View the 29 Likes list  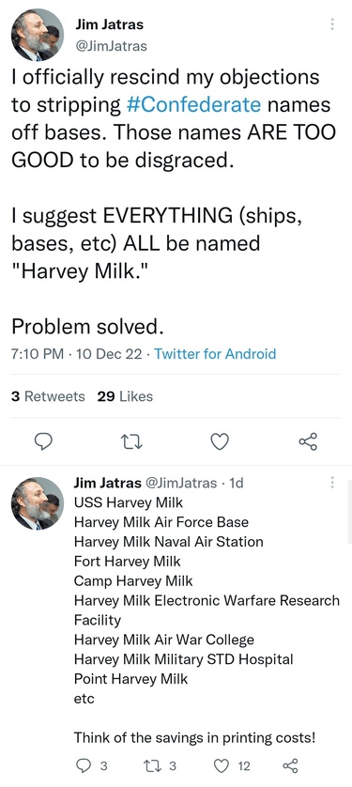pyautogui.click(x=125, y=396)
